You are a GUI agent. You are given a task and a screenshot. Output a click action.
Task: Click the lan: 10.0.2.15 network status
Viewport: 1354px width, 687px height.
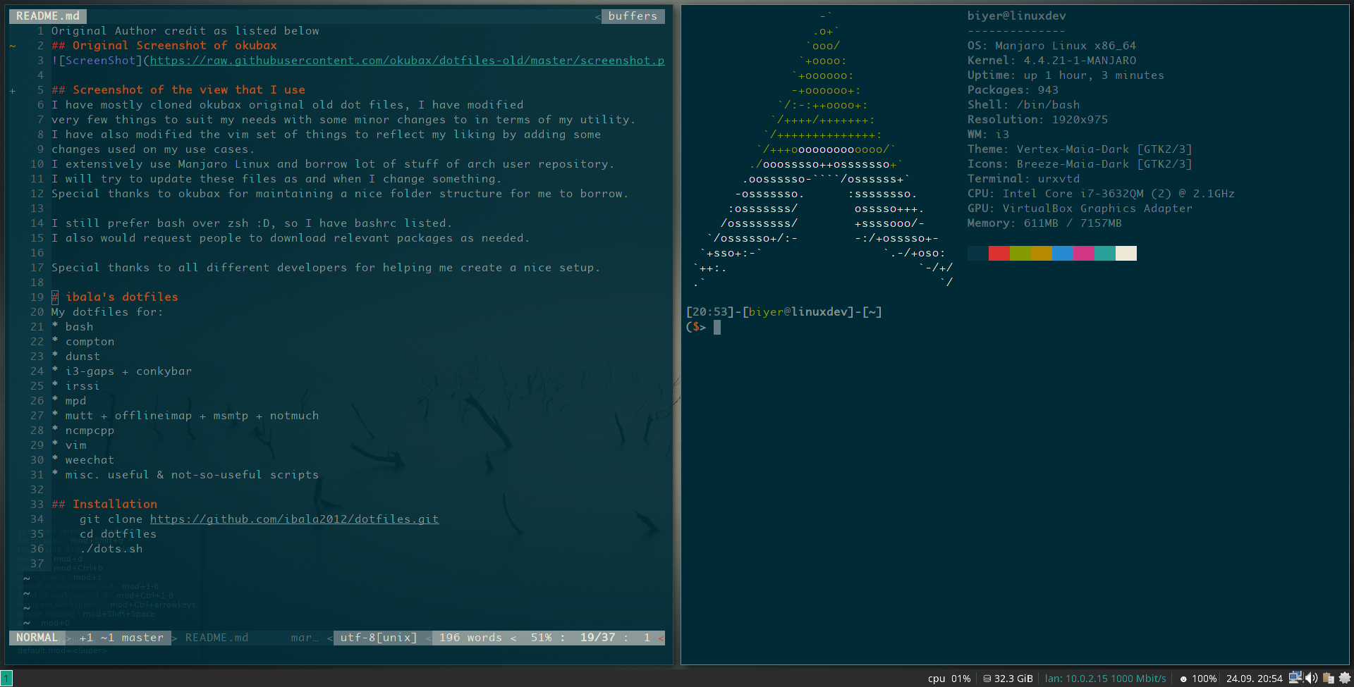1105,679
